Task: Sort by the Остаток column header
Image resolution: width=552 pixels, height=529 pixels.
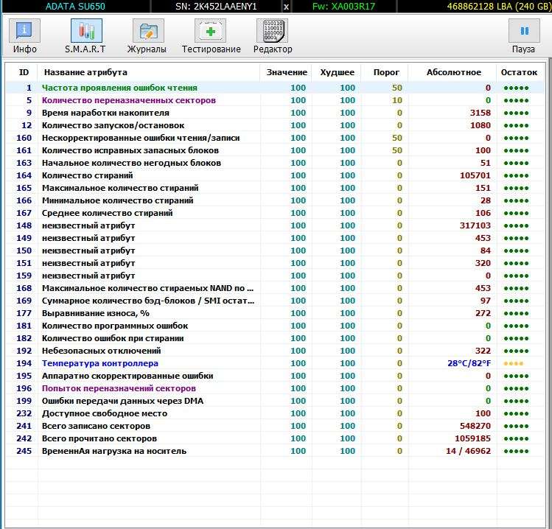Action: coord(519,72)
